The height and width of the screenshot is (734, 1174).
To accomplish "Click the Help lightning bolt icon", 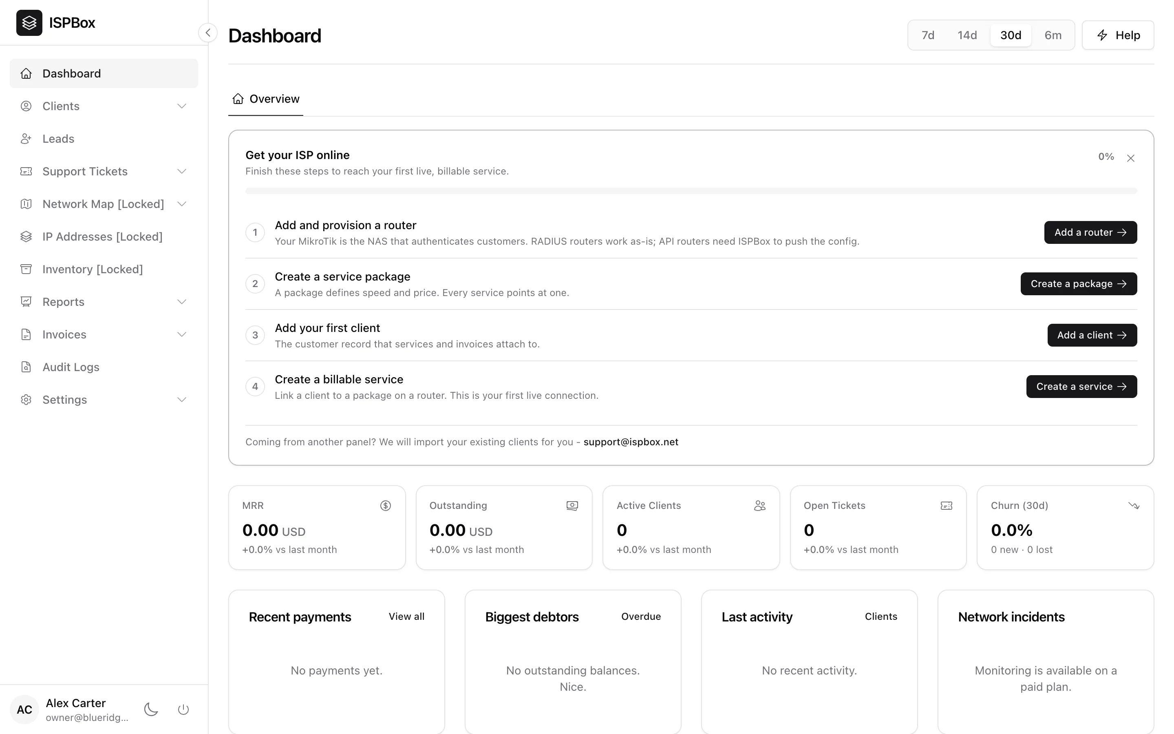I will click(x=1102, y=35).
